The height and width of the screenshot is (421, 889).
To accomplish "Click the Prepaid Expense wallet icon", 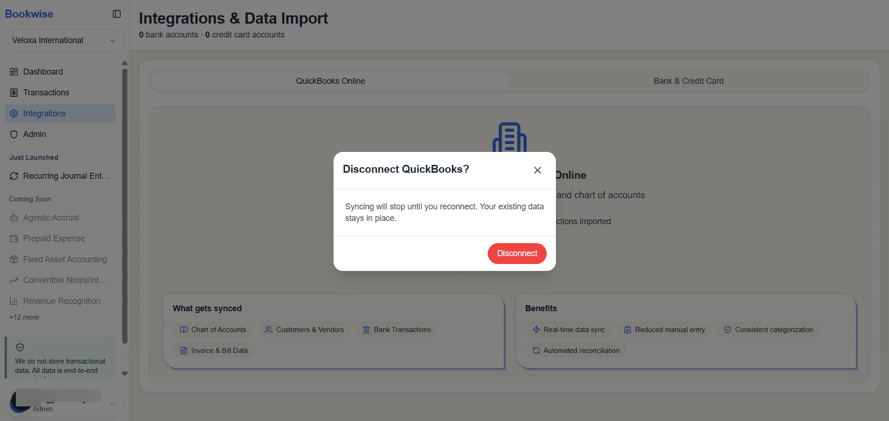I will [14, 239].
